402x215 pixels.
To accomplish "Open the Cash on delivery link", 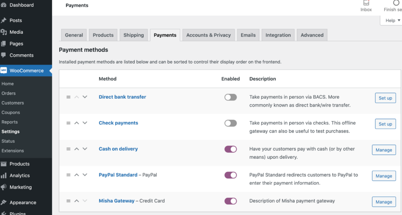I will 118,149.
